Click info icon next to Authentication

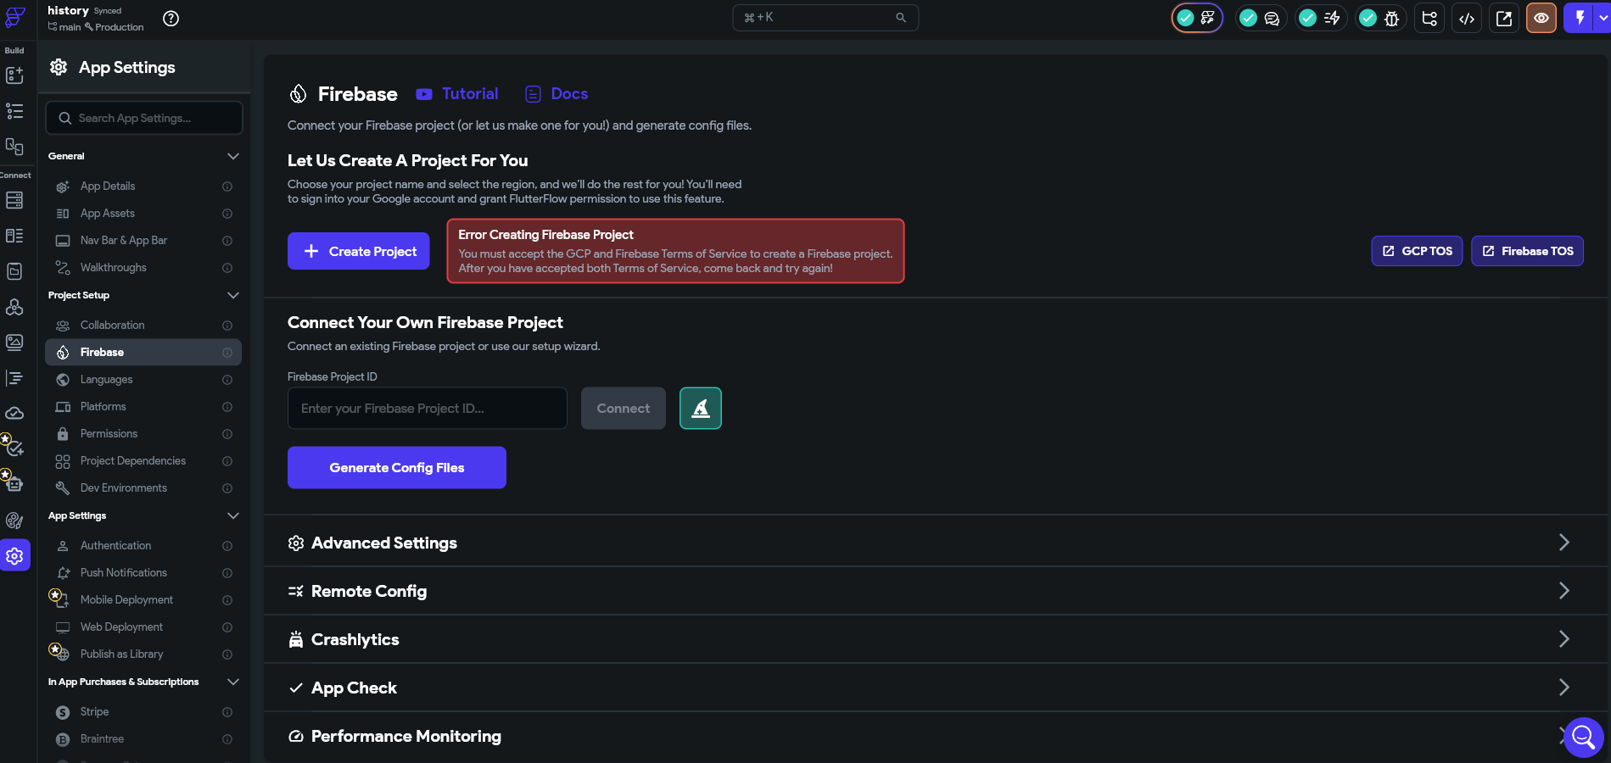(x=227, y=546)
